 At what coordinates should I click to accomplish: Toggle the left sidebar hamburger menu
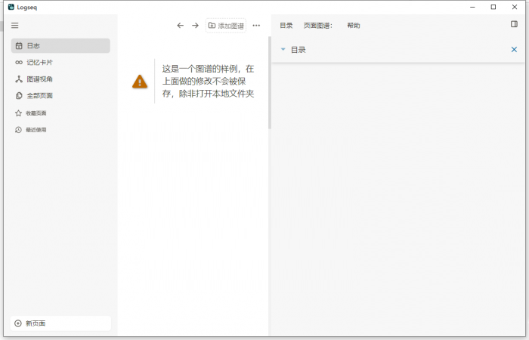14,26
